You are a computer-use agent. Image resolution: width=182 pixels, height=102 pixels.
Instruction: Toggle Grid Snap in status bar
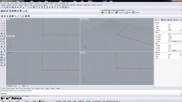(59, 101)
